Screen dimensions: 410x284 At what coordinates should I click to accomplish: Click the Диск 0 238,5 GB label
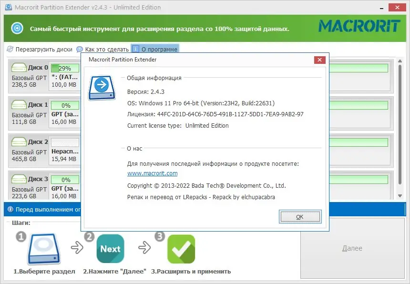click(x=24, y=85)
